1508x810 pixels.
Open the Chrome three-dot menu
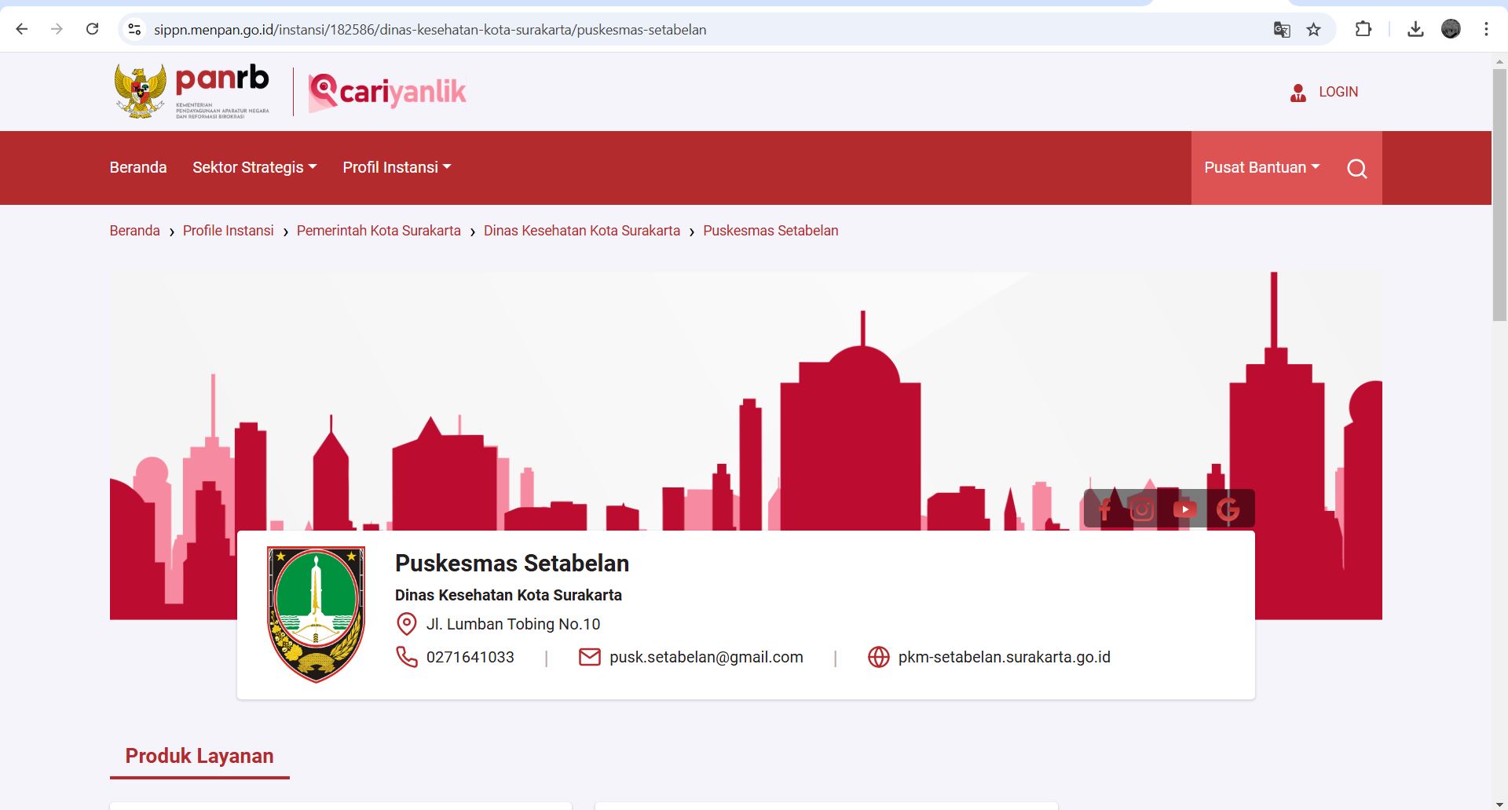(x=1486, y=29)
